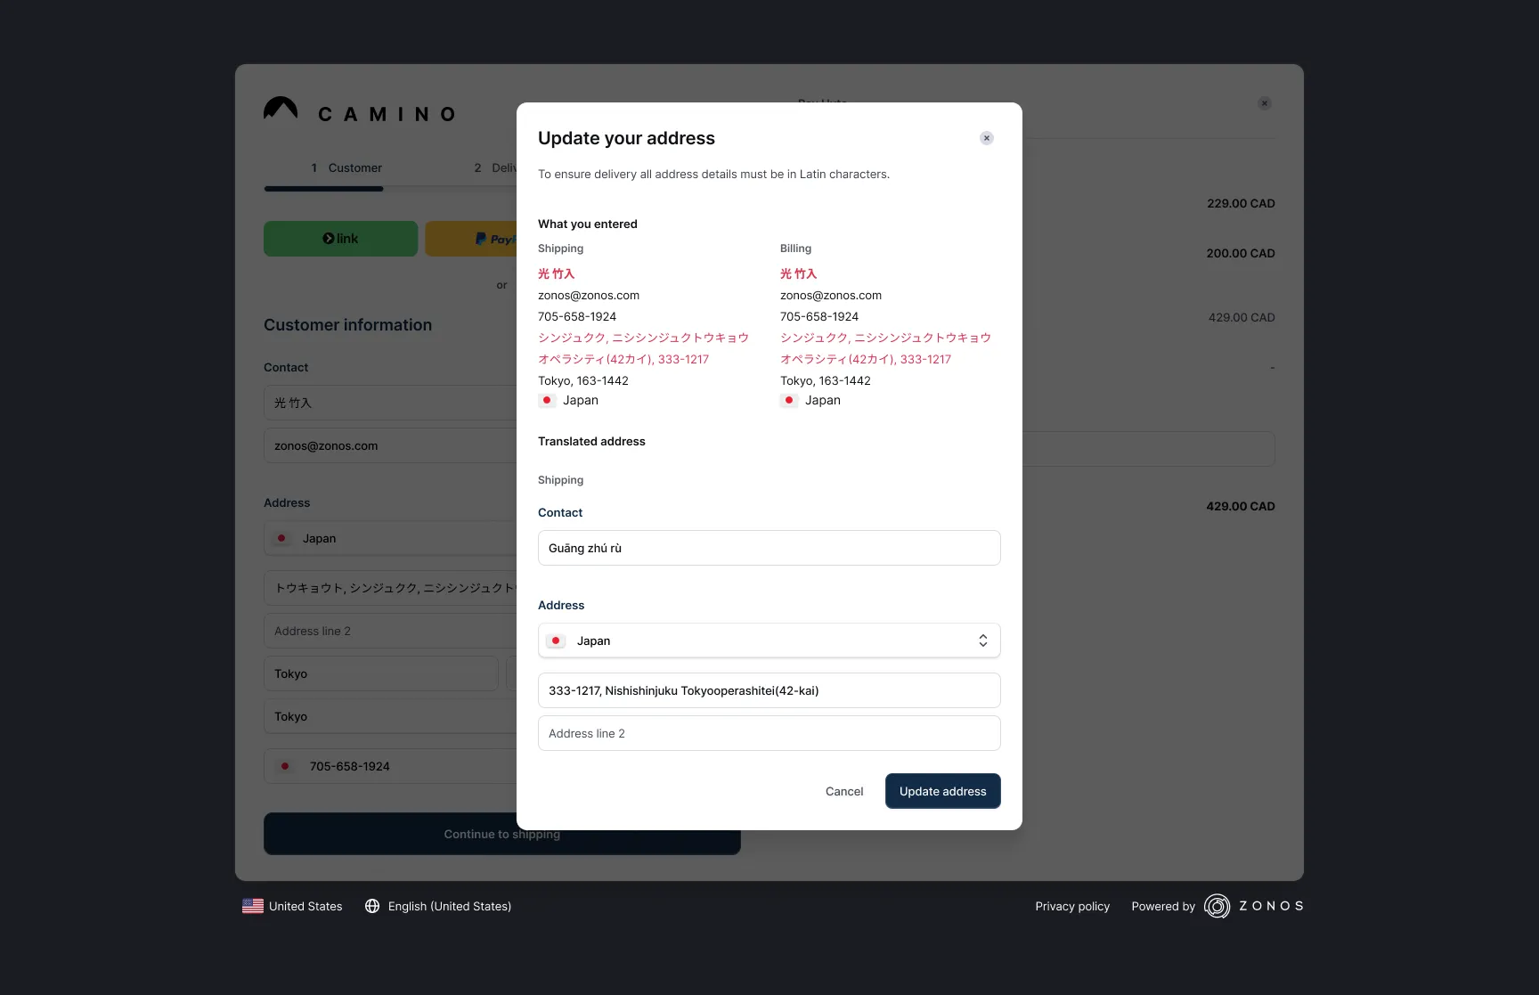Click the close icon on the overlay panel
1539x995 pixels.
click(x=1264, y=102)
